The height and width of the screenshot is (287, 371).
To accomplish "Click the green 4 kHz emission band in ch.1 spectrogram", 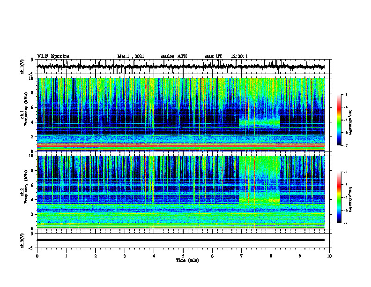I will coord(260,123).
